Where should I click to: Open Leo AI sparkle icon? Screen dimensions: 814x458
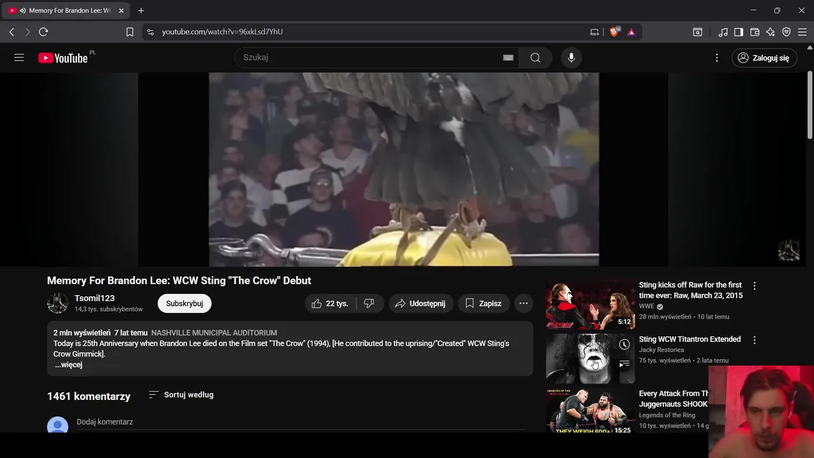coord(771,32)
